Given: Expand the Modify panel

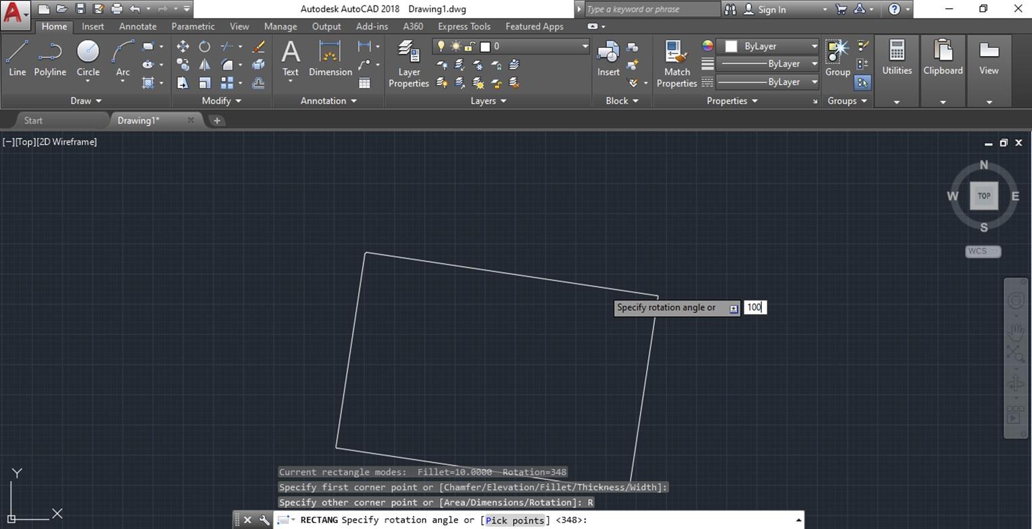Looking at the screenshot, I should tap(221, 101).
